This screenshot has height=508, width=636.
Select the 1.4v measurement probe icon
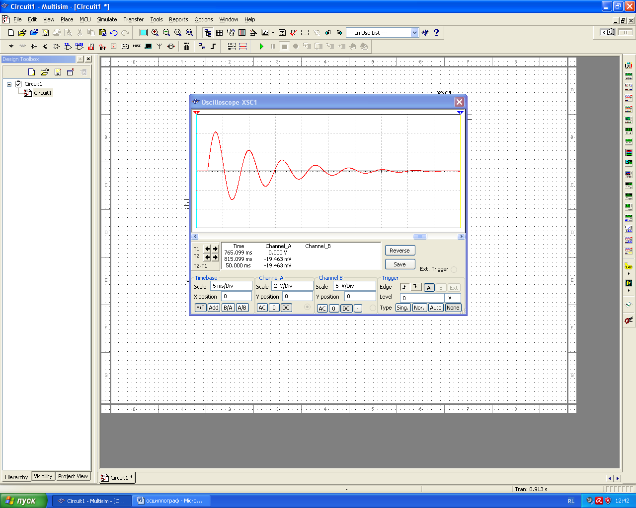pos(629,266)
